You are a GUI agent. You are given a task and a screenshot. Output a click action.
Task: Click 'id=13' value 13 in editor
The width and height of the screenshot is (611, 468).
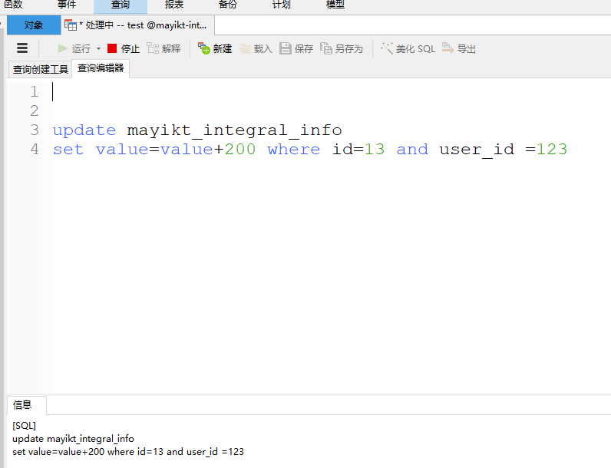click(375, 150)
